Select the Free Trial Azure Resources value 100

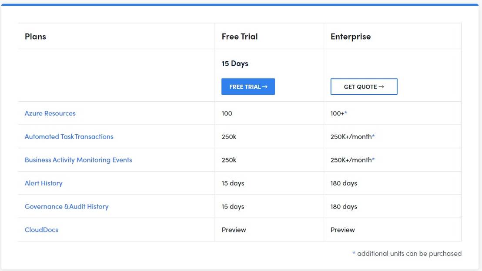pyautogui.click(x=227, y=113)
